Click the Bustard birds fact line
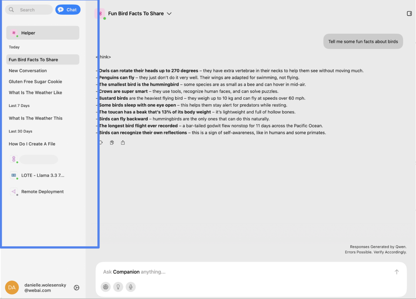The width and height of the screenshot is (416, 299). 201,98
